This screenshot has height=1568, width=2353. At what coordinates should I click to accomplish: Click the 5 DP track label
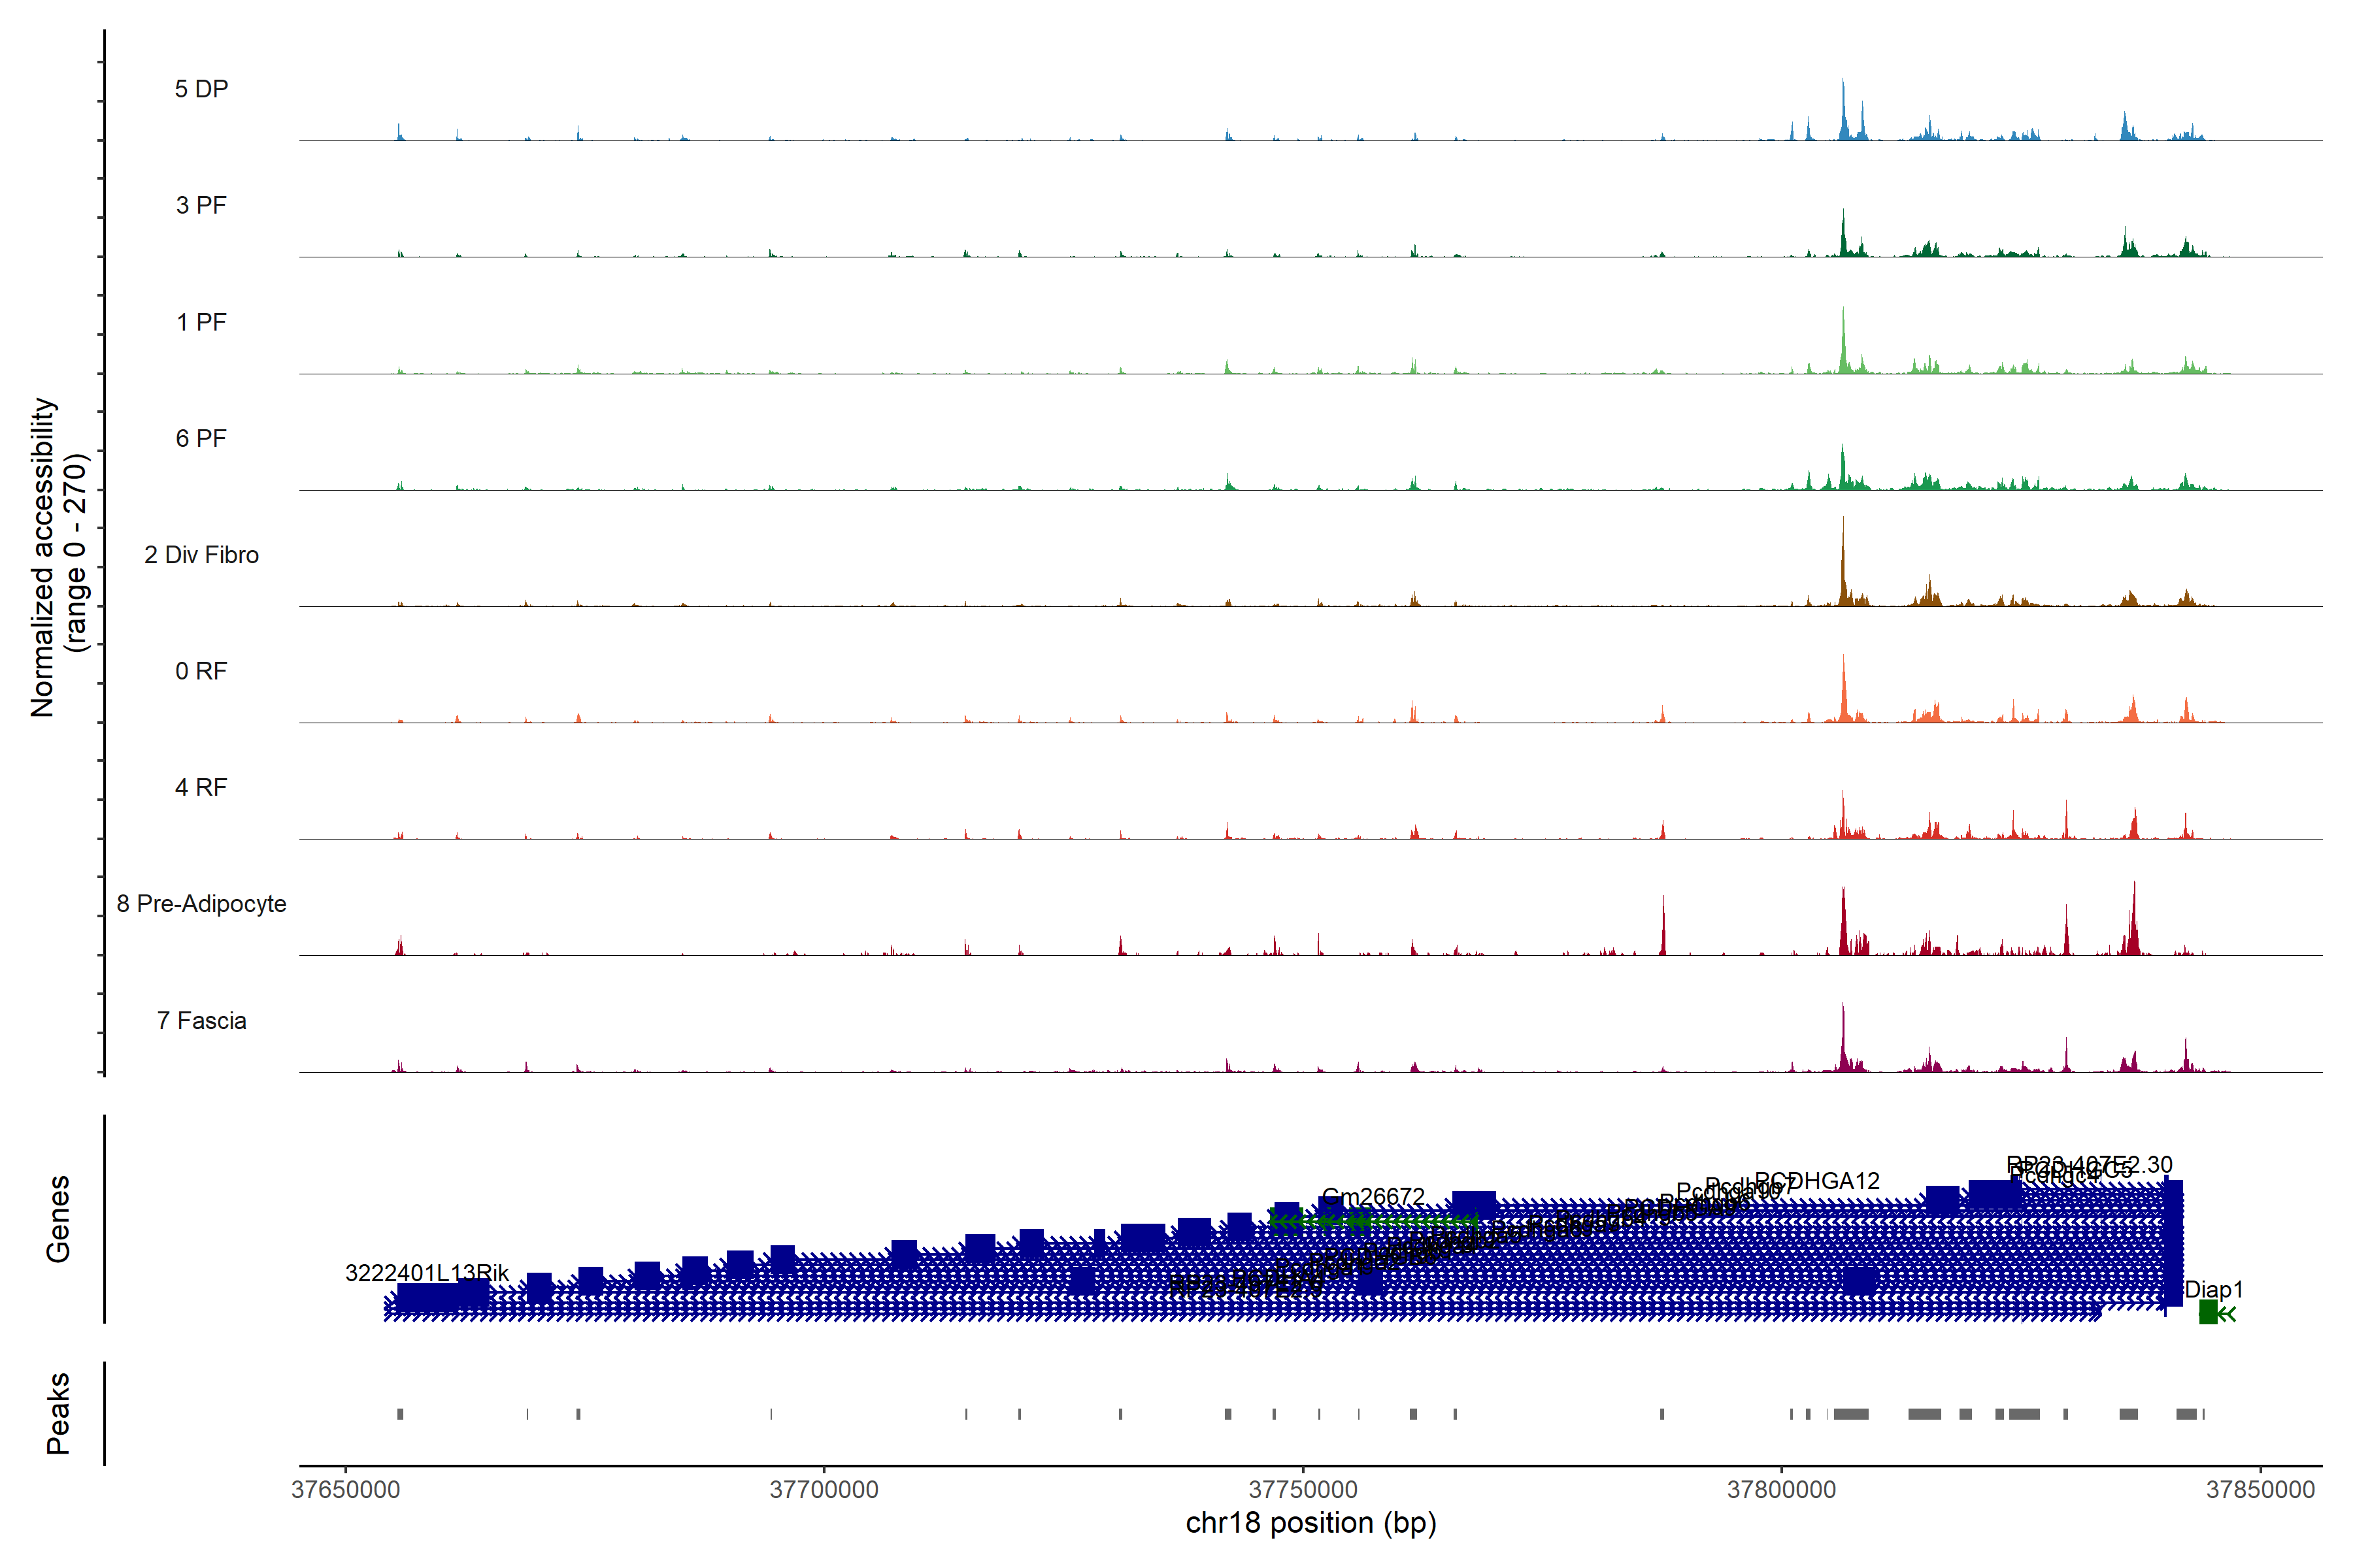click(201, 89)
